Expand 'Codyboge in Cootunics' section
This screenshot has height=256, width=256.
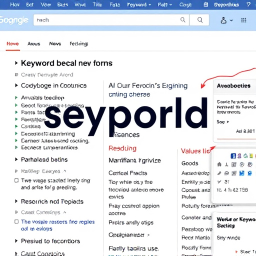pos(16,85)
